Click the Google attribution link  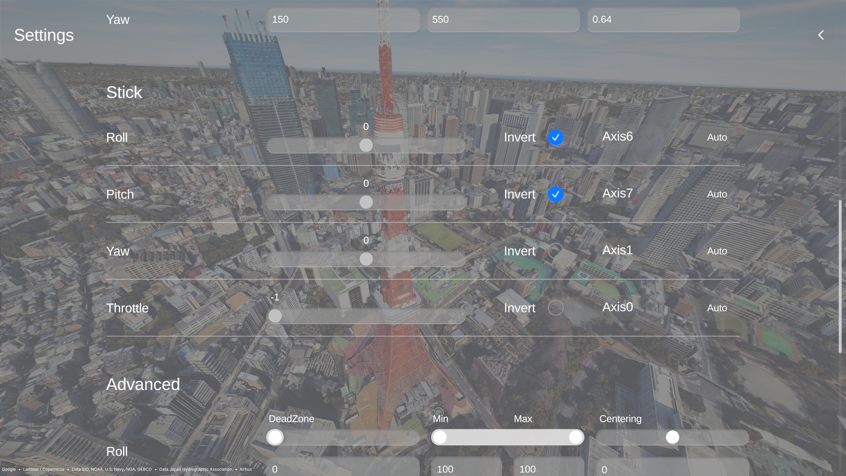(9, 469)
